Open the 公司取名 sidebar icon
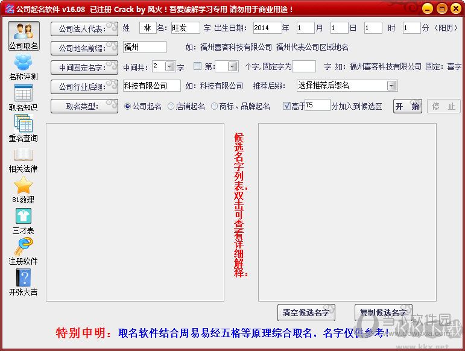The width and height of the screenshot is (465, 351). point(24,36)
